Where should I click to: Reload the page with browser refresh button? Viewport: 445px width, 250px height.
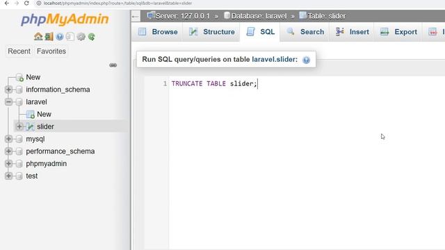pos(26,3)
